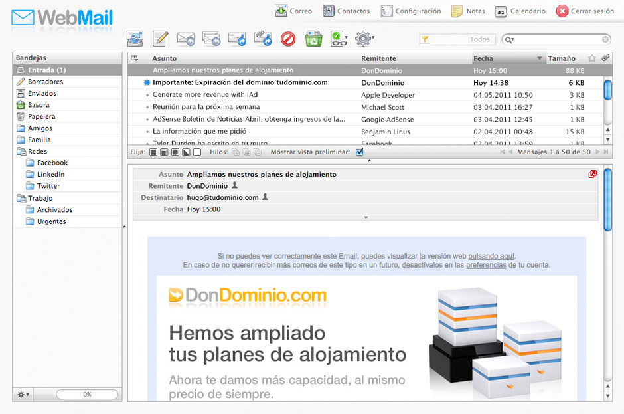
Task: Expand the message headers arrow
Action: point(366,217)
